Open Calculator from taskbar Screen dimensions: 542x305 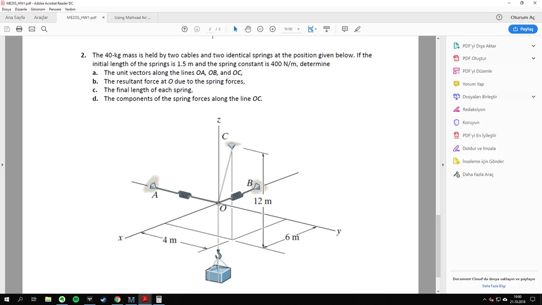pyautogui.click(x=158, y=300)
